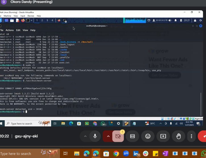The image size is (206, 158).
Task: Click the Kali volume speaker icon
Action: (170, 20)
